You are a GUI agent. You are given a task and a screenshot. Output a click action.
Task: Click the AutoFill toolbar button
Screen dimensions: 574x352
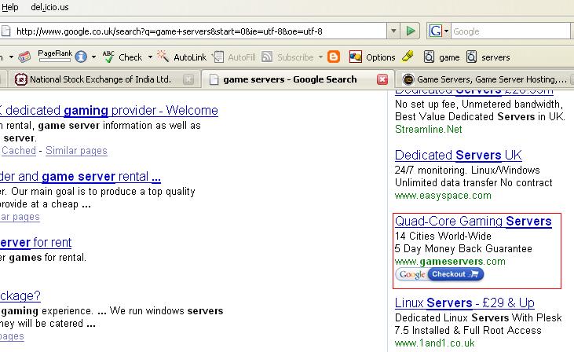(234, 57)
